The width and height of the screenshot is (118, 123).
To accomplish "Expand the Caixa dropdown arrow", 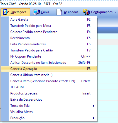I will 52,12.
